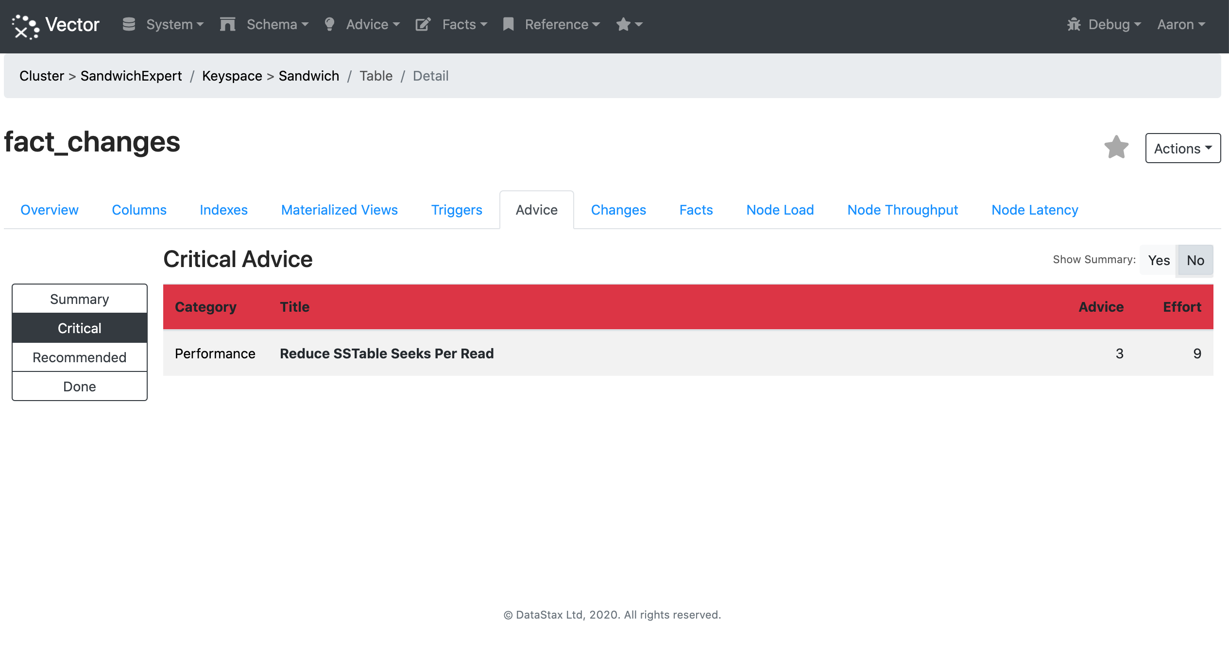Sort by the Effort column header

coord(1181,307)
